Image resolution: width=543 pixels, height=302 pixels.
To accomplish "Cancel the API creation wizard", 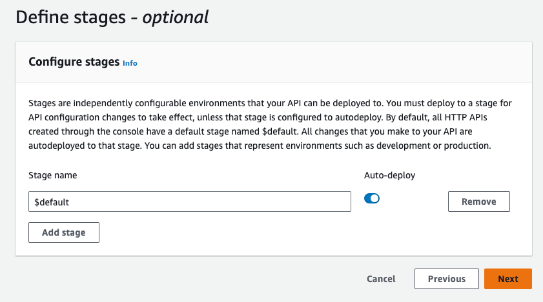I will (x=381, y=279).
